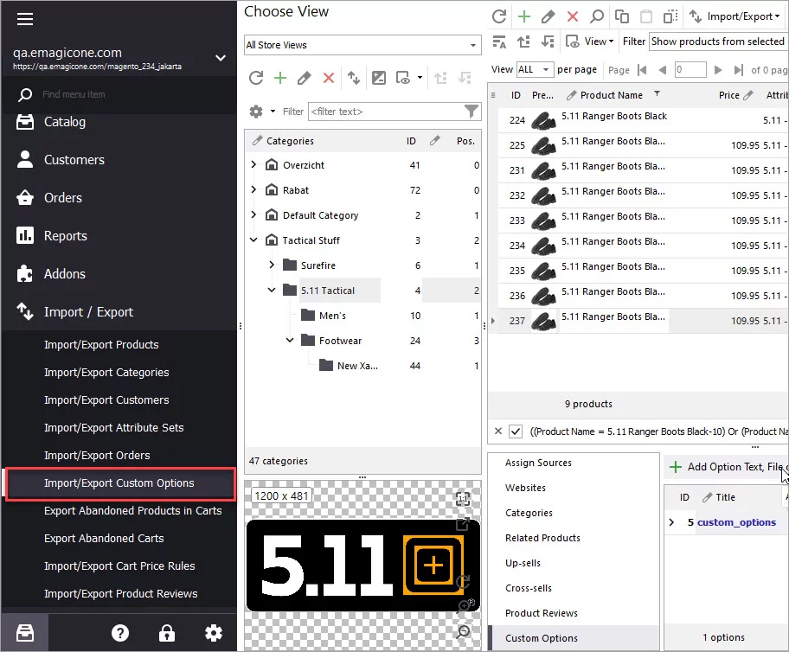Screen dimensions: 789x652
Task: Open Import/Export Orders
Action: (x=97, y=456)
